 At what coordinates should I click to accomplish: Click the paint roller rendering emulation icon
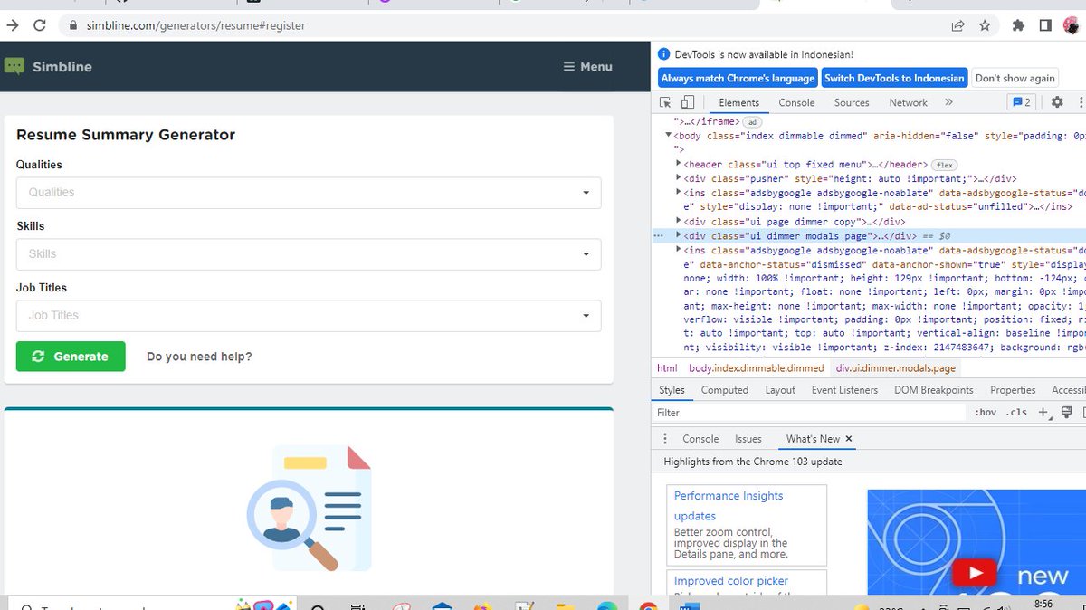(1066, 413)
